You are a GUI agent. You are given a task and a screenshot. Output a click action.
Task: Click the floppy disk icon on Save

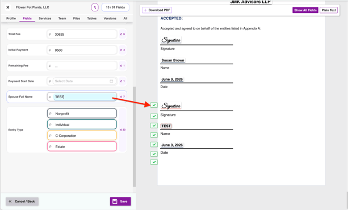tap(115, 201)
